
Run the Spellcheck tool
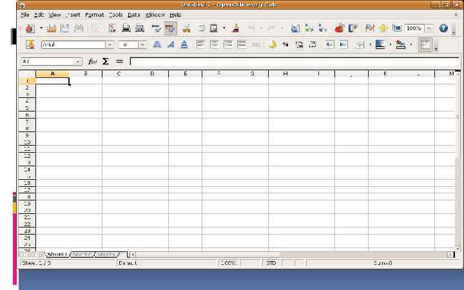pos(156,28)
